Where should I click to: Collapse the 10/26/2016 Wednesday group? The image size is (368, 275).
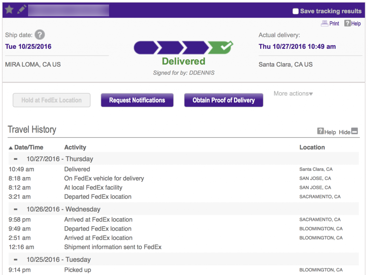click(x=15, y=209)
